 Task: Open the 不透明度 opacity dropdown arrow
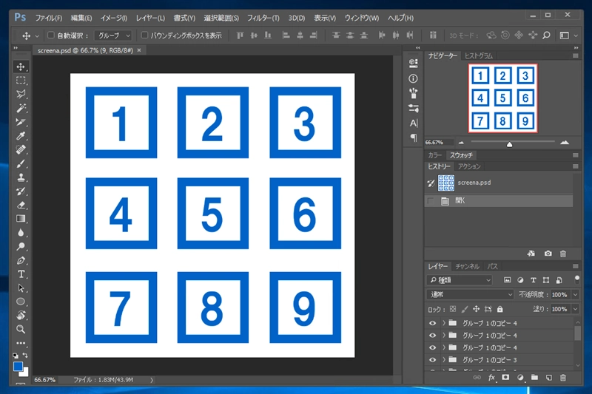pyautogui.click(x=576, y=294)
